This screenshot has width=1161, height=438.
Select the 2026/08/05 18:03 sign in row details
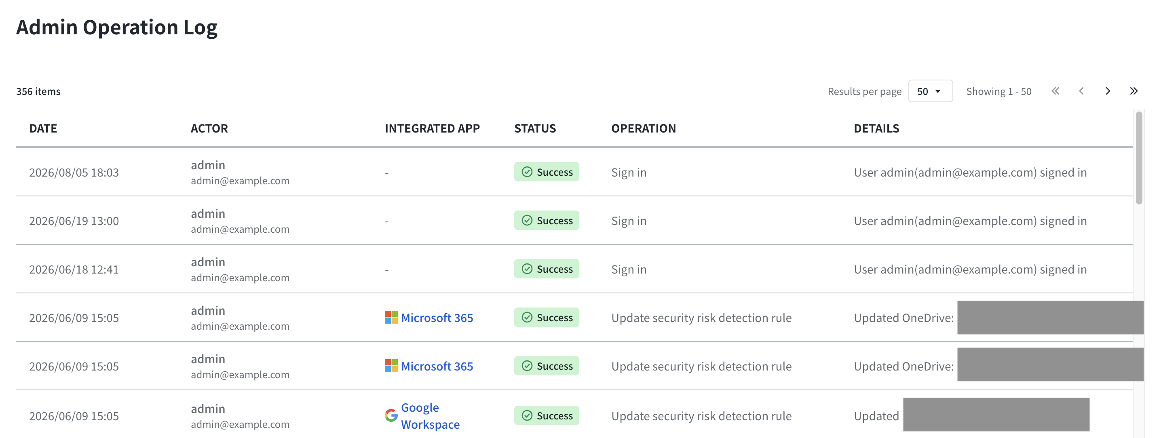[970, 173]
